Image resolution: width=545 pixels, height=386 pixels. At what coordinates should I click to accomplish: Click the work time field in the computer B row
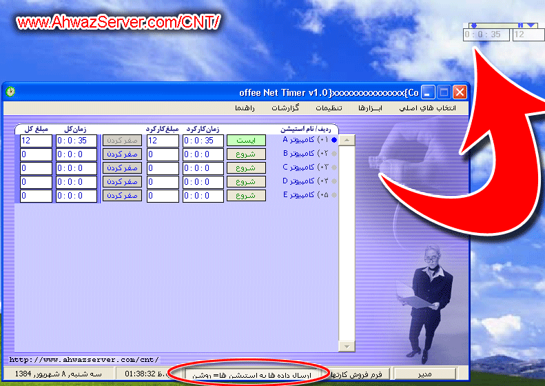pos(203,154)
